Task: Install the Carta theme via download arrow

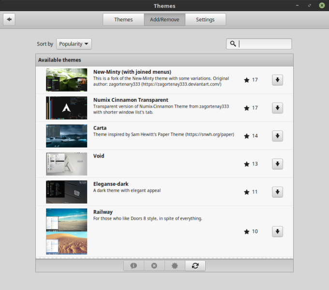Action: point(277,136)
